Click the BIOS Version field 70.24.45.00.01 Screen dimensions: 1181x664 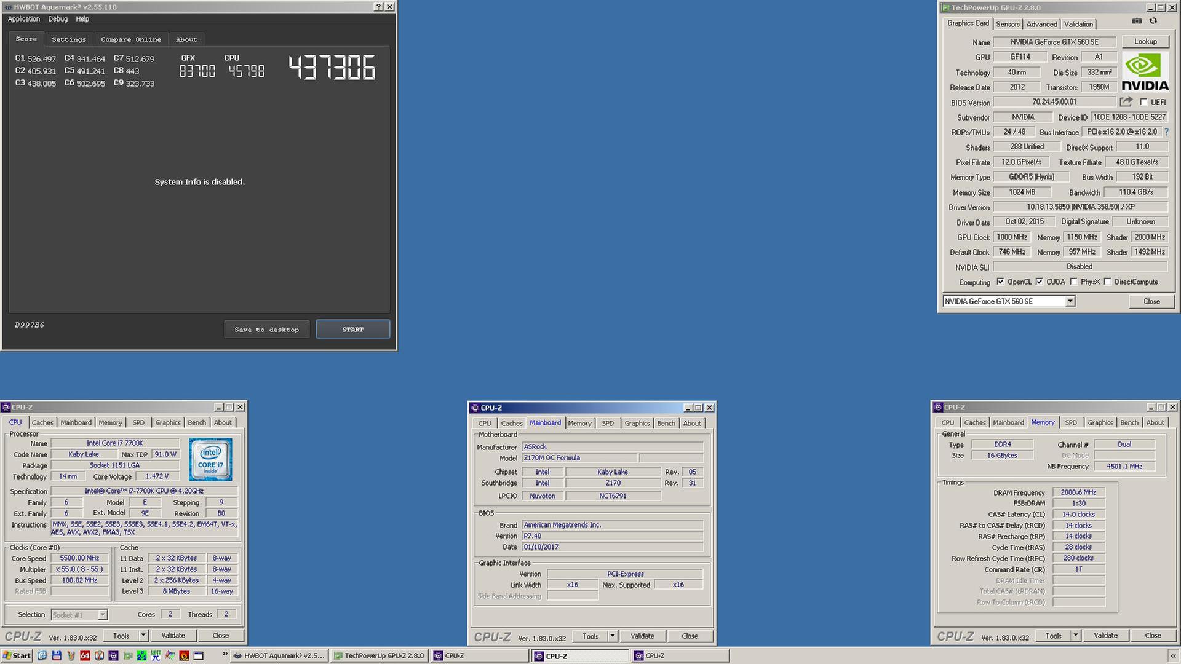click(x=1054, y=102)
